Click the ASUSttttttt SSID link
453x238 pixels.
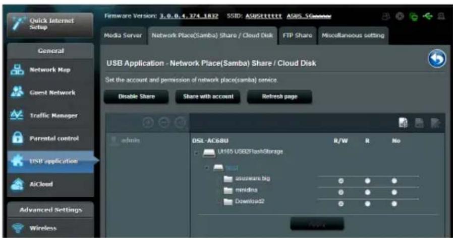tap(263, 16)
